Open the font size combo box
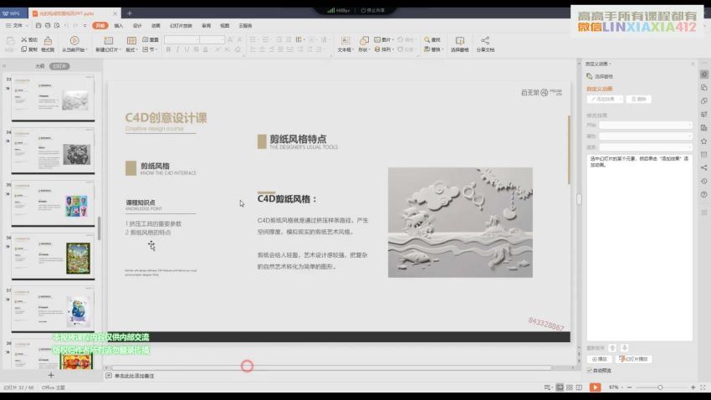The height and width of the screenshot is (400, 711). (212, 40)
